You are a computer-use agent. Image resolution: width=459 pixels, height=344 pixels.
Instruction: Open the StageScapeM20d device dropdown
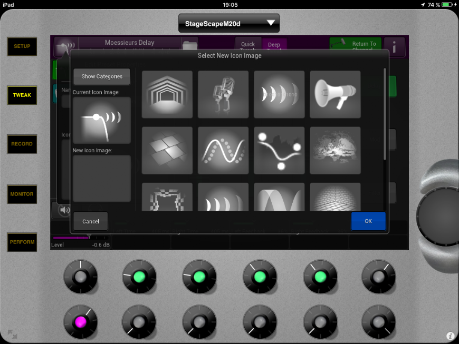click(229, 23)
